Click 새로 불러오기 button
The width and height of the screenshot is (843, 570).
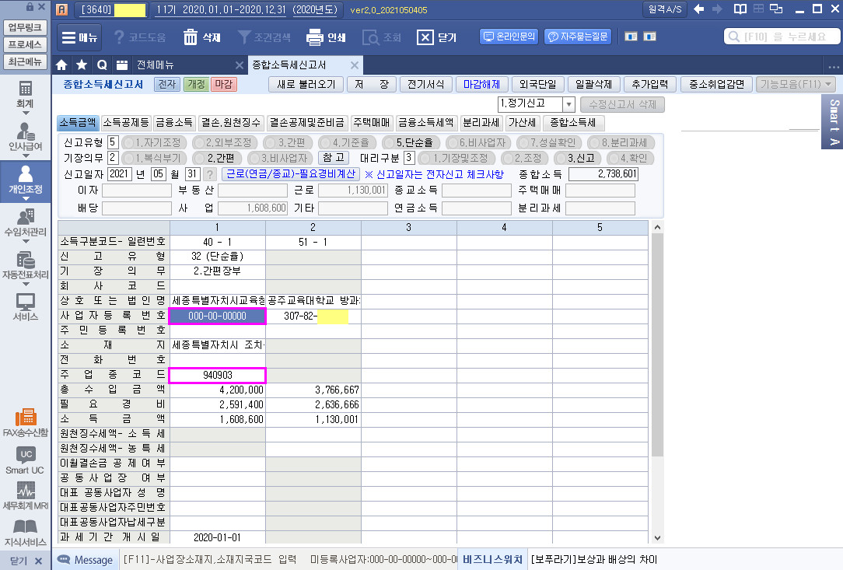tap(306, 85)
